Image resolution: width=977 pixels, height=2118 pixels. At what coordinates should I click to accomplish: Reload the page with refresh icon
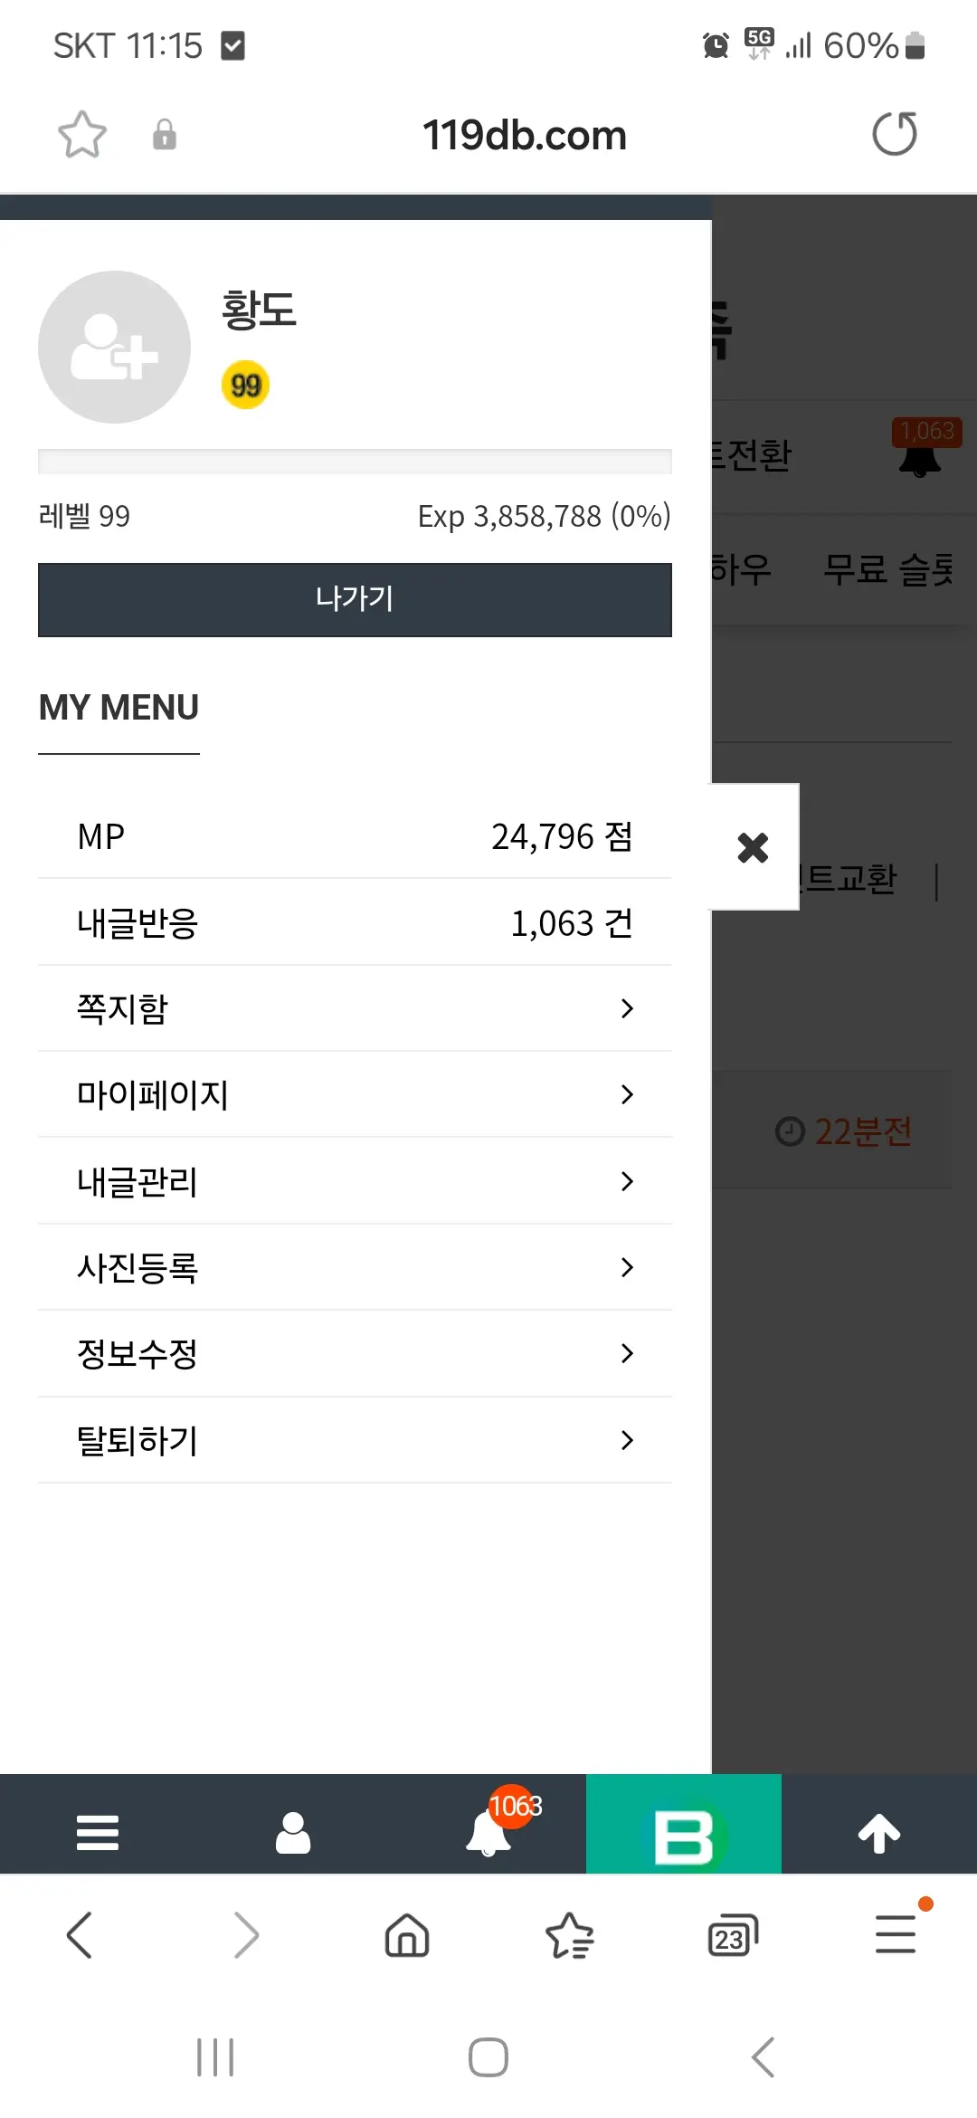coord(895,134)
